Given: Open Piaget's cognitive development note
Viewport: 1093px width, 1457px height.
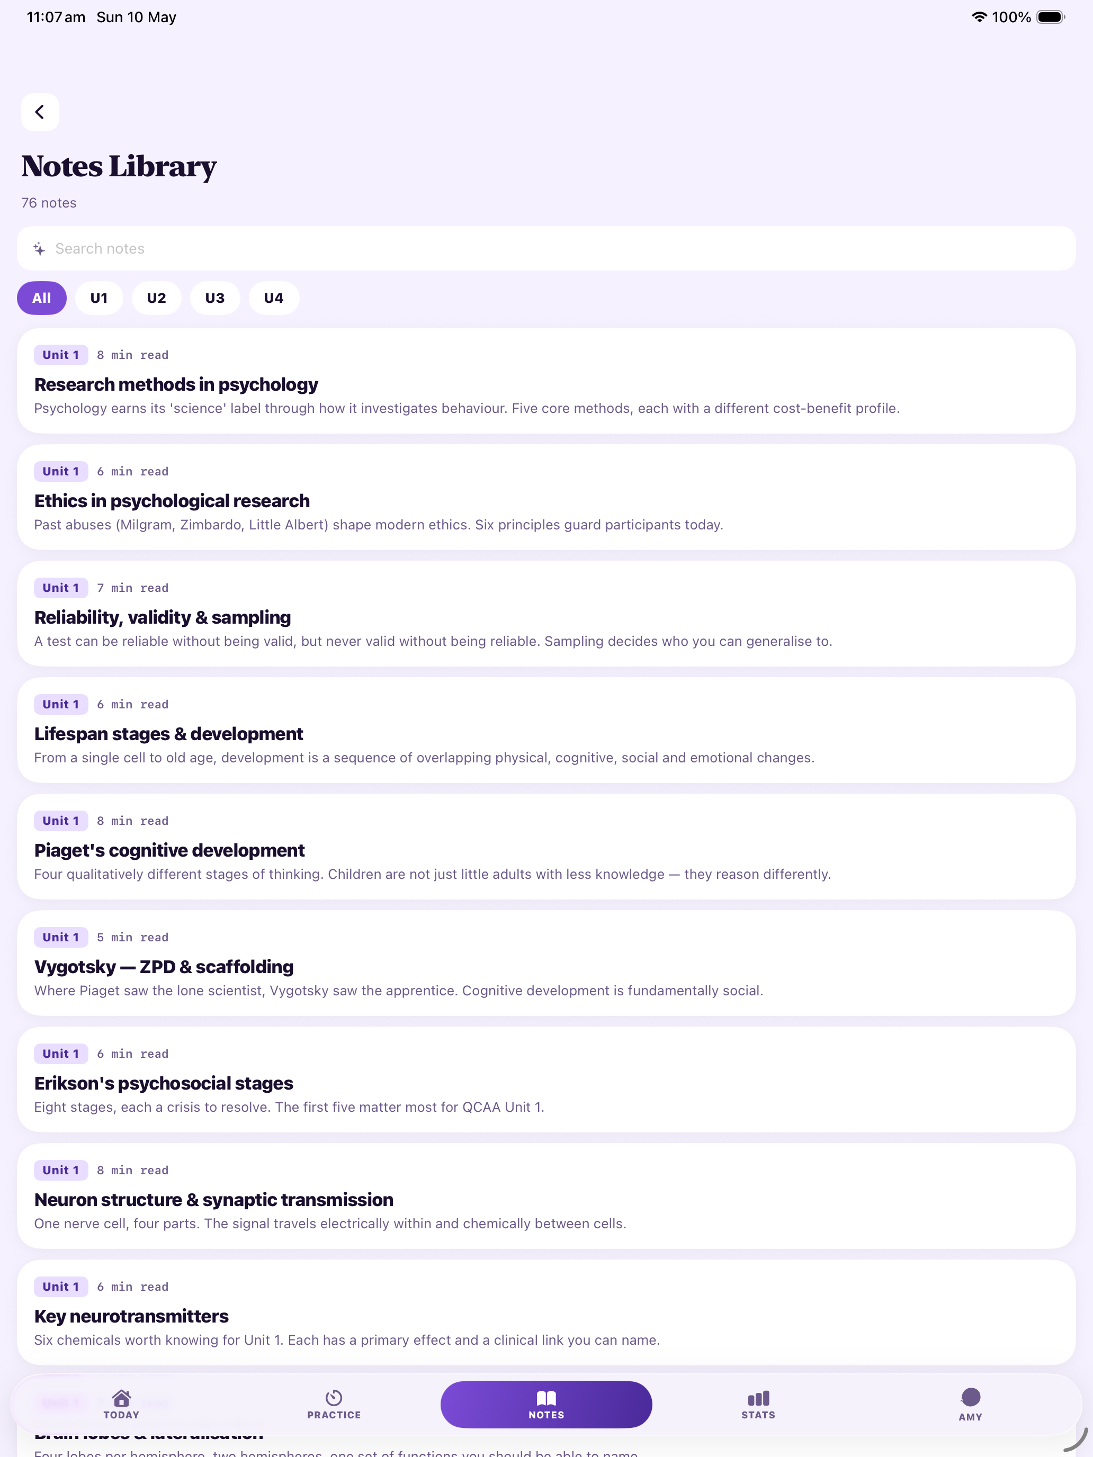Looking at the screenshot, I should [546, 847].
